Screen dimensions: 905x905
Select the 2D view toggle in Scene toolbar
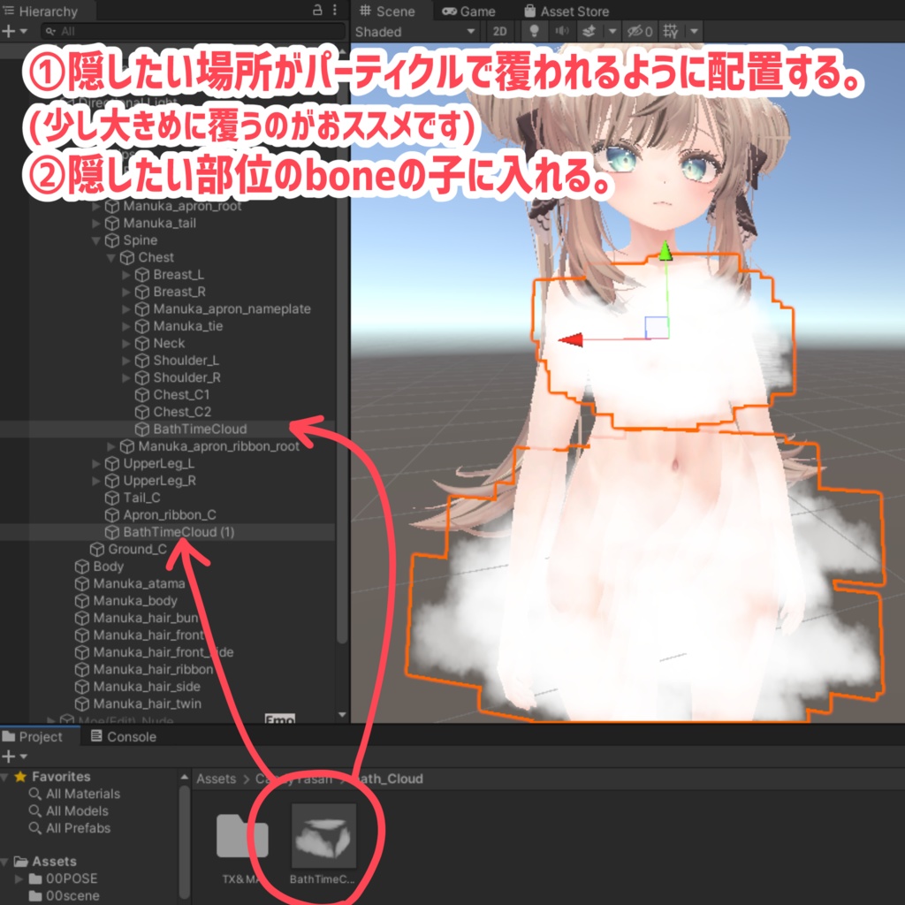499,31
